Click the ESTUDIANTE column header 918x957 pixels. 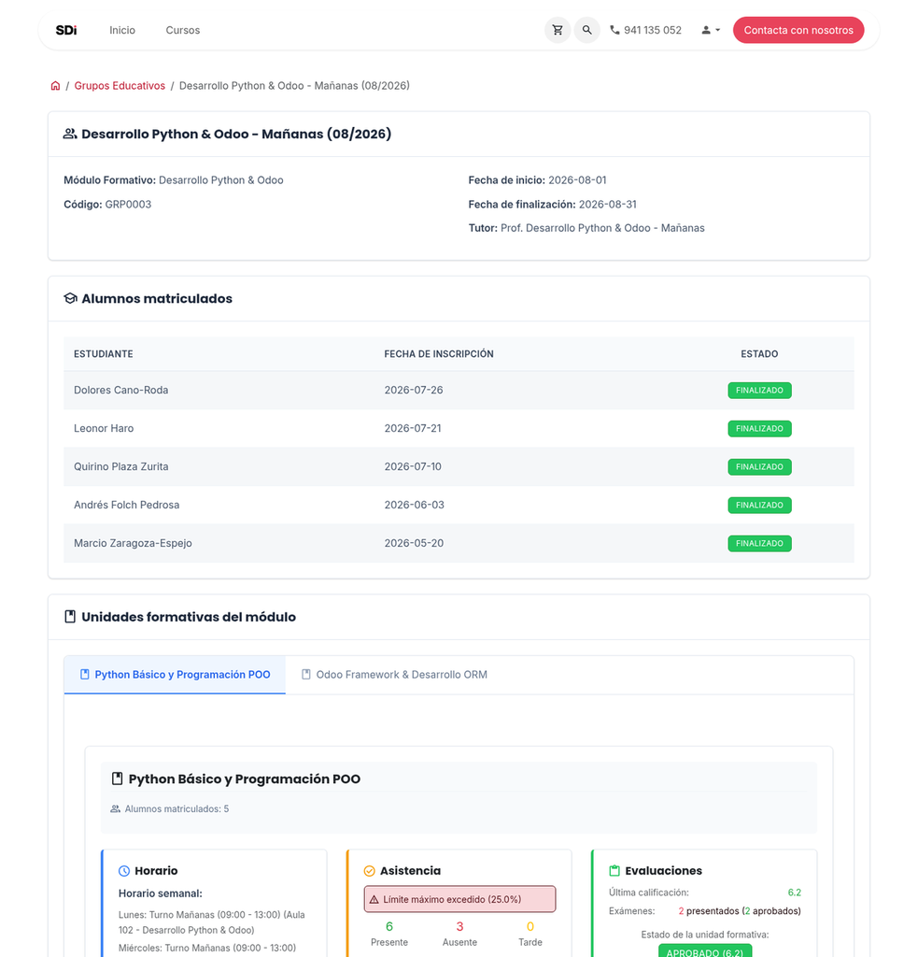tap(103, 354)
